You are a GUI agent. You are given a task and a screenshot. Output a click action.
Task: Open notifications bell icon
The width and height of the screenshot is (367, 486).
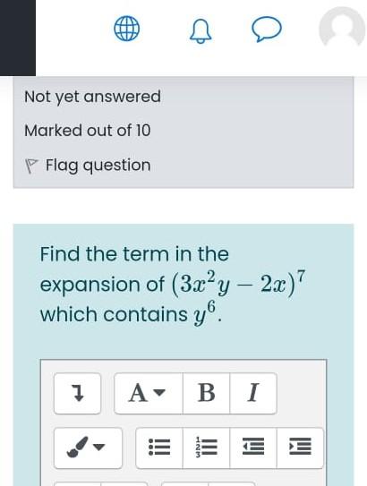pyautogui.click(x=201, y=32)
